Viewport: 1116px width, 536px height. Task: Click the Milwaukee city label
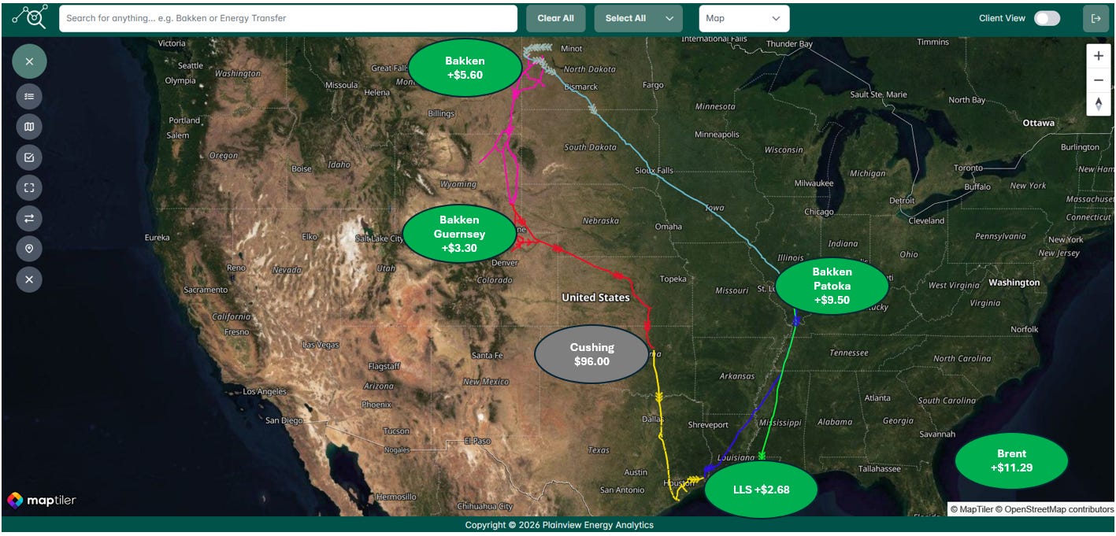coord(814,183)
